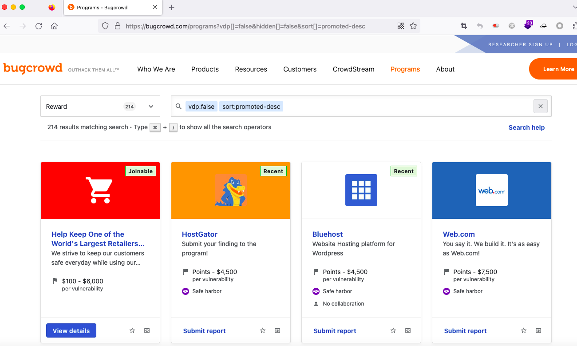The width and height of the screenshot is (577, 346).
Task: Submit report for Web.com
Action: click(x=466, y=331)
